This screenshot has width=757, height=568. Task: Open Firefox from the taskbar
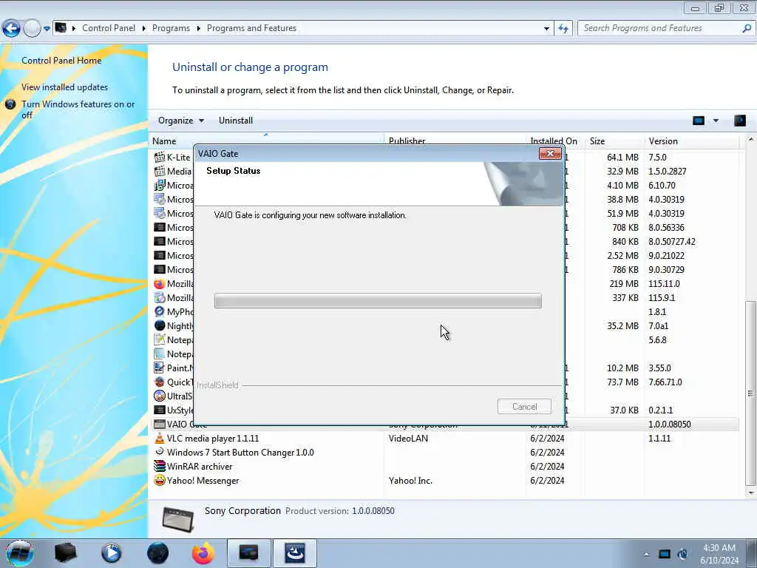(203, 553)
